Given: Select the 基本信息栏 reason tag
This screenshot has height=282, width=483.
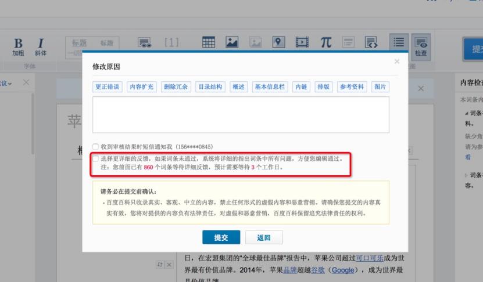Looking at the screenshot, I should click(x=270, y=86).
